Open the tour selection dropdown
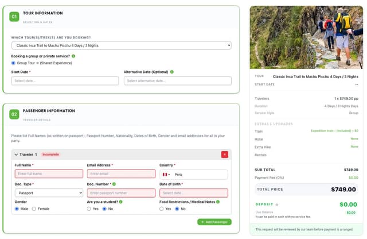Screen dimensions: 367x239 pyautogui.click(x=121, y=45)
